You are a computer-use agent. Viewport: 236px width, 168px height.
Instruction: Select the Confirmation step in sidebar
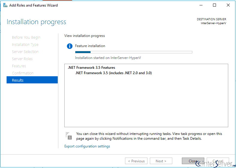pyautogui.click(x=23, y=73)
